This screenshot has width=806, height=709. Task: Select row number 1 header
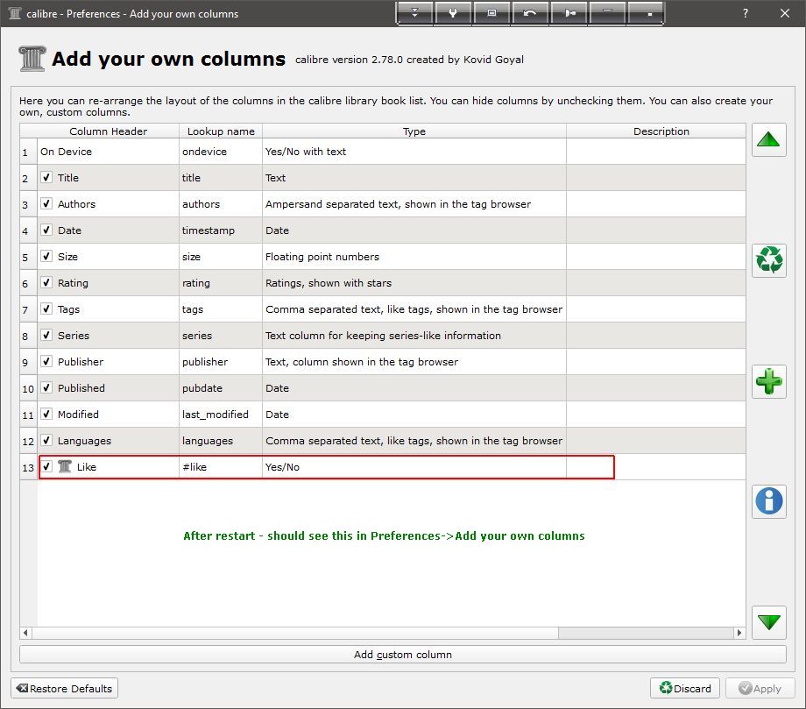[28, 152]
